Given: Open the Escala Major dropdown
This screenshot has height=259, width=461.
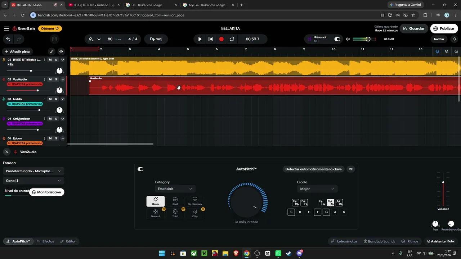Looking at the screenshot, I should tap(317, 189).
